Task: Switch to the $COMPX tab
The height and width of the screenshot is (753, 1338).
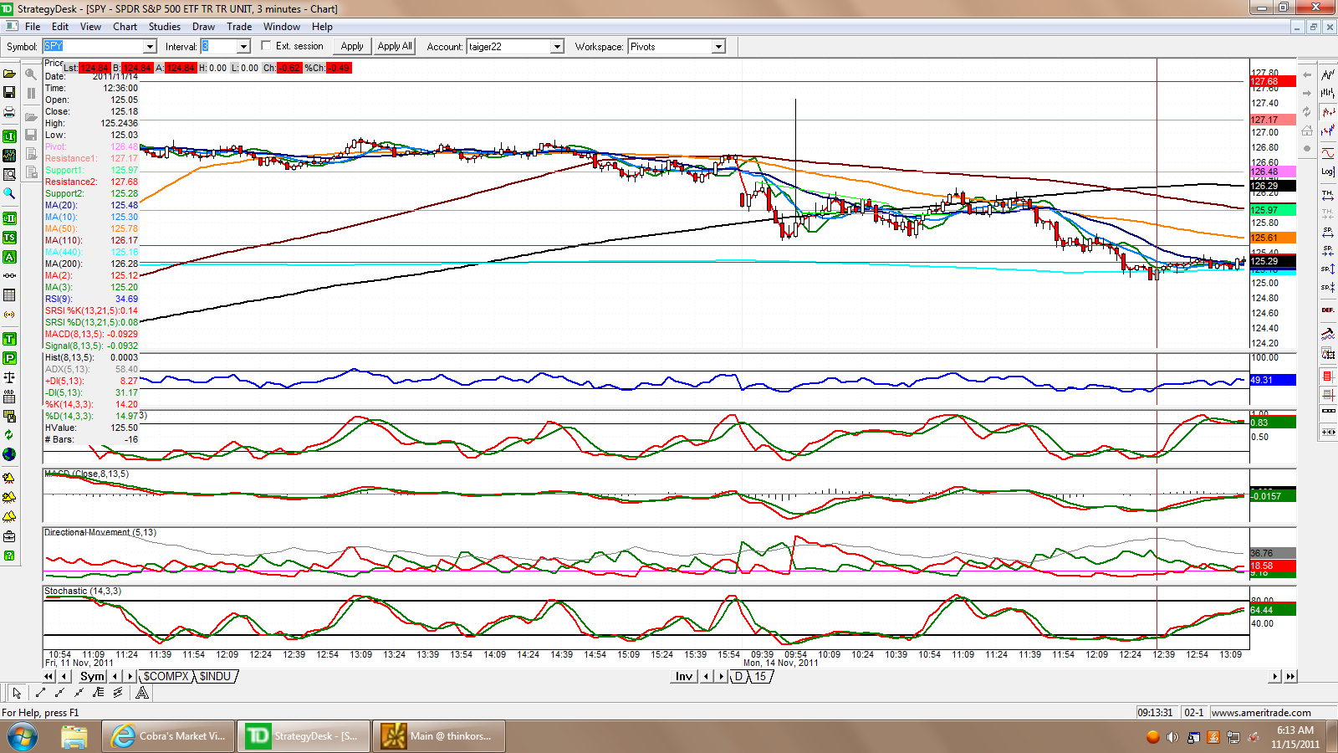Action: pyautogui.click(x=166, y=676)
